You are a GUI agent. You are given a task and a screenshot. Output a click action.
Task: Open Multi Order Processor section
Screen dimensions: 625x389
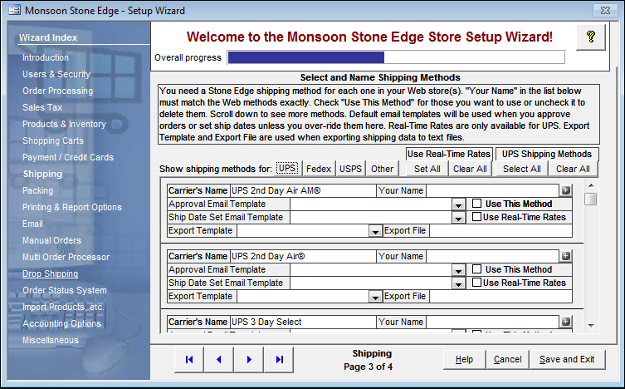66,257
